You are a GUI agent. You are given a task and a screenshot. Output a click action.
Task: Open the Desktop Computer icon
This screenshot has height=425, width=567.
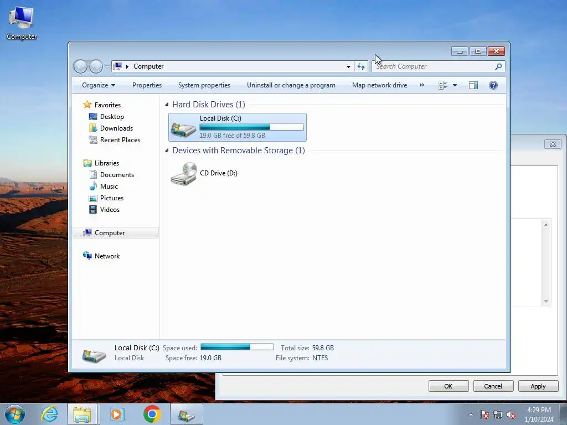22,23
